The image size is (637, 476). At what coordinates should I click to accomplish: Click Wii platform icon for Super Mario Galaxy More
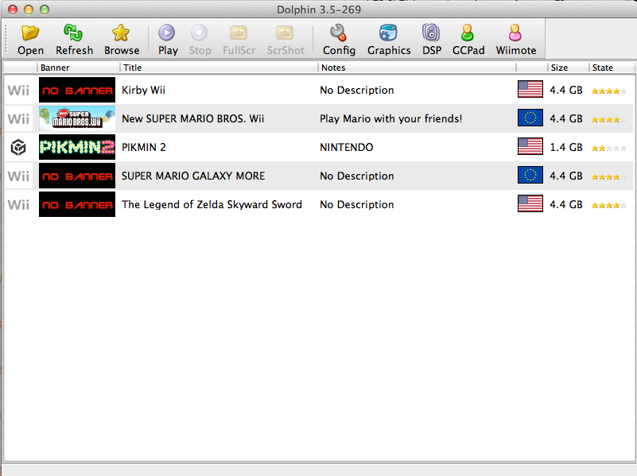[x=18, y=176]
